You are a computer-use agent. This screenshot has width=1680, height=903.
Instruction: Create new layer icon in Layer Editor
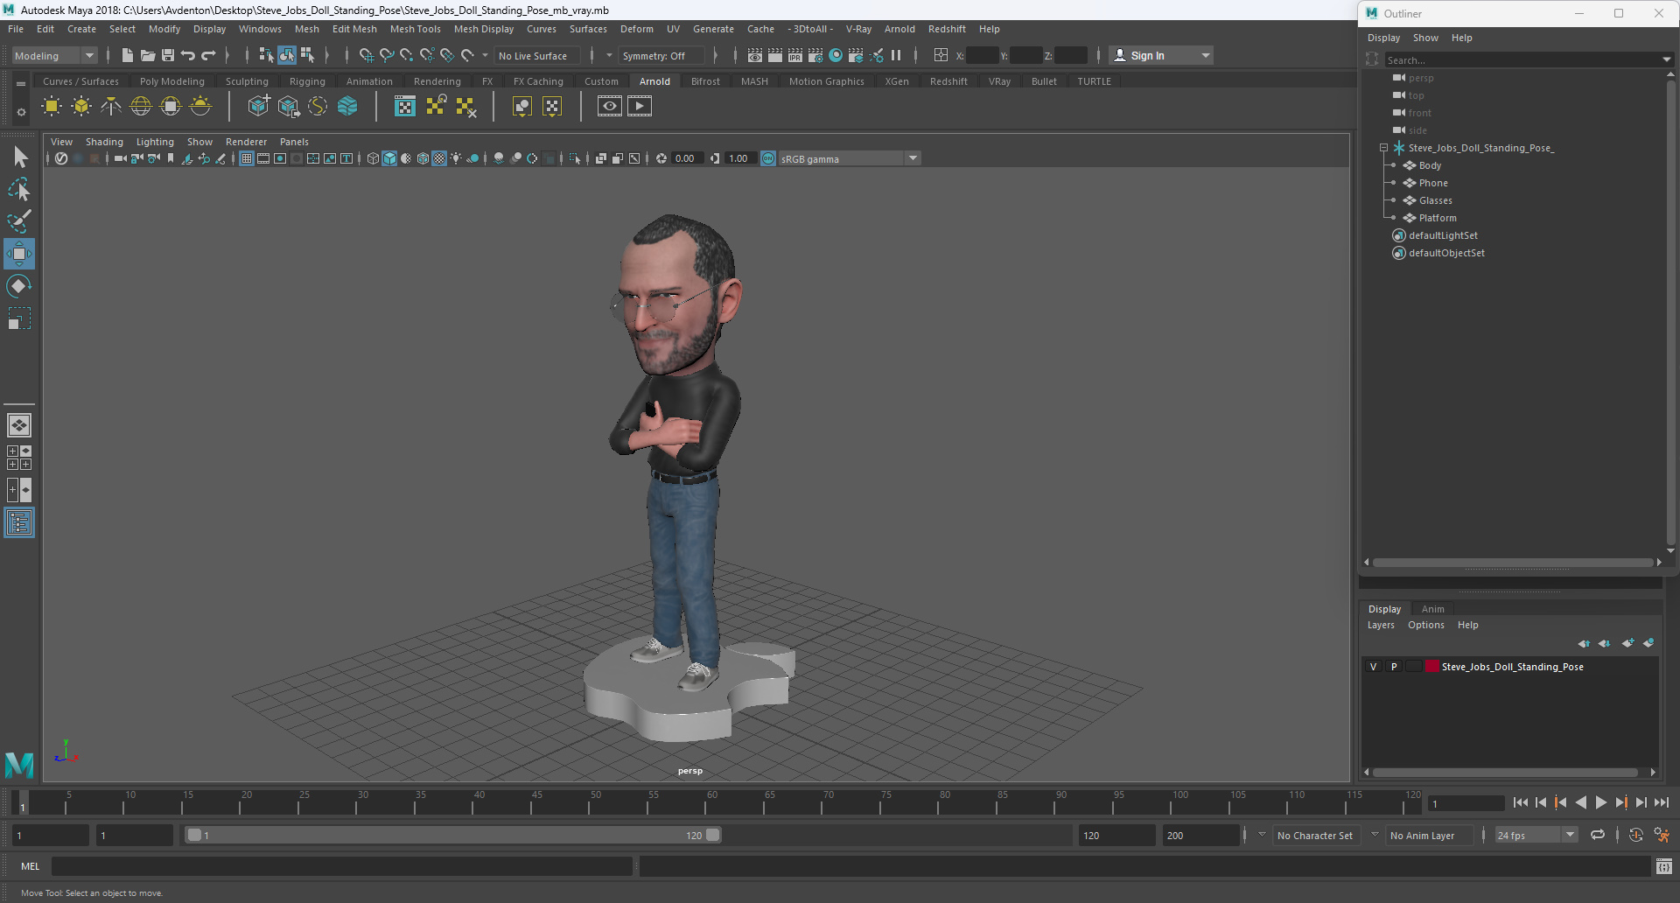coord(1627,643)
